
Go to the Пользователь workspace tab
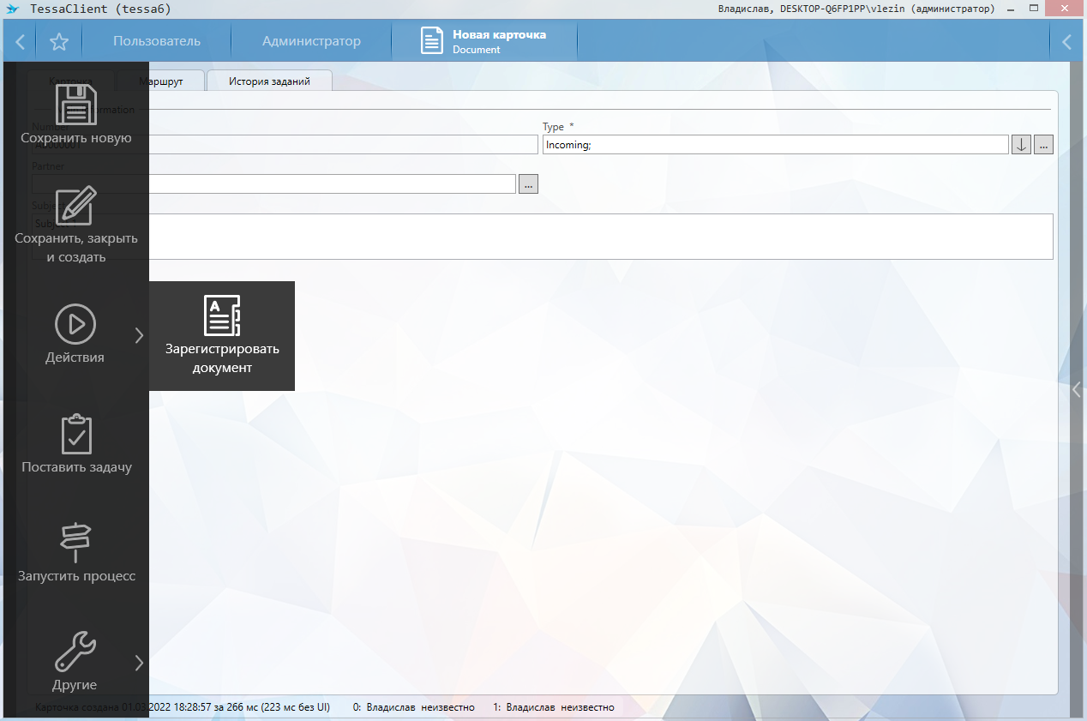click(x=157, y=41)
